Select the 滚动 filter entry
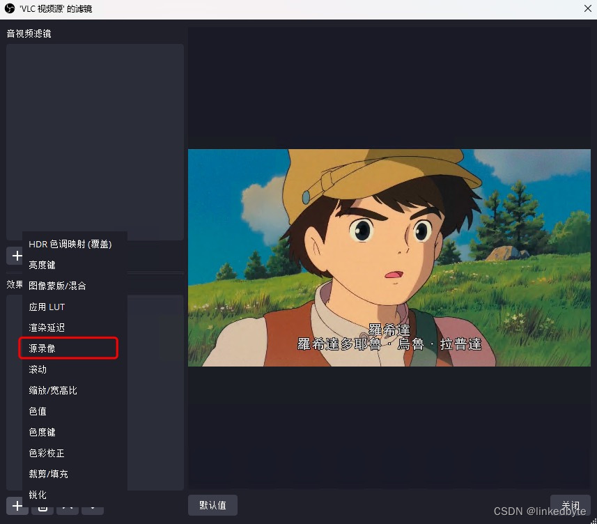 [75, 369]
